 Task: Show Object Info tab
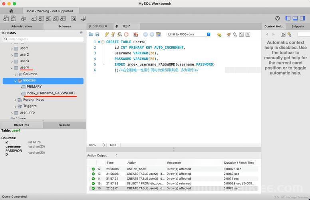22,125
